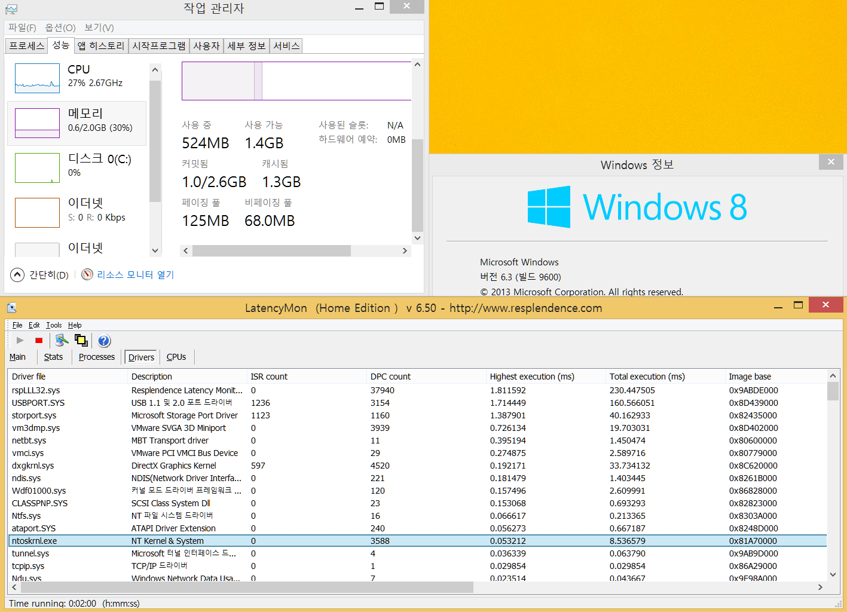Open the 보기(V) menu in Task Manager
Viewport: 847px width, 612px height.
tap(99, 27)
